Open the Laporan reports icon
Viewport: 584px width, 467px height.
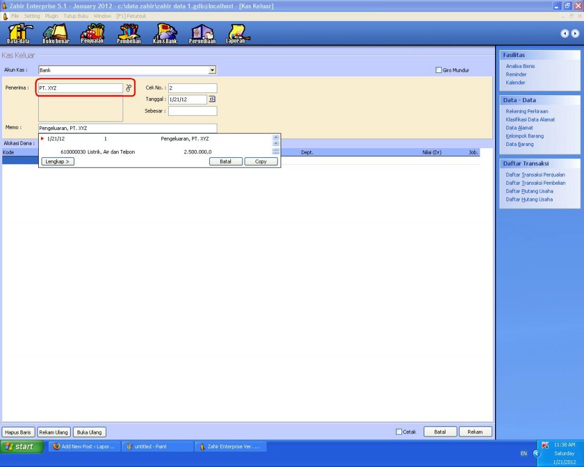click(x=236, y=34)
